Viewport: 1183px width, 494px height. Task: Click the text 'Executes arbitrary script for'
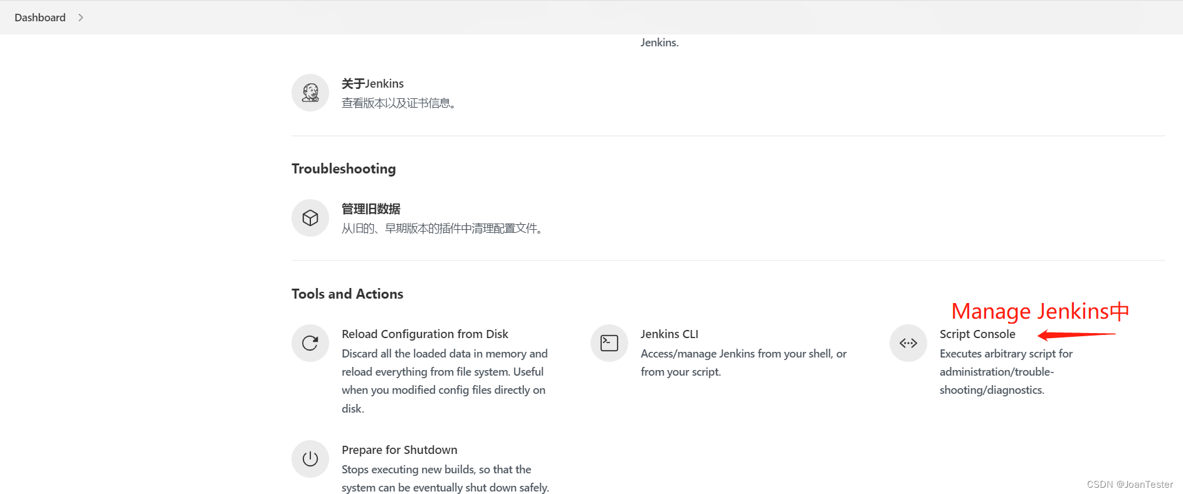tap(1006, 354)
